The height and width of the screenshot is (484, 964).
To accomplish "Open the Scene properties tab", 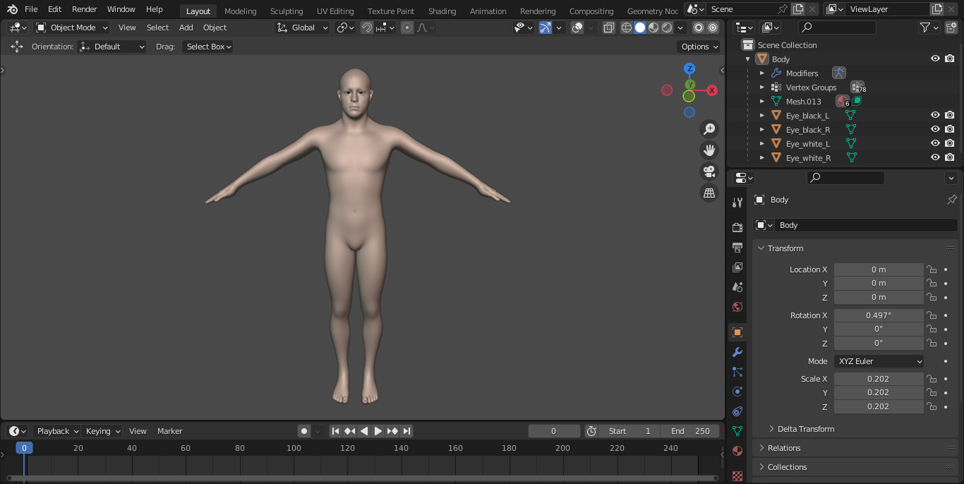I will click(737, 287).
